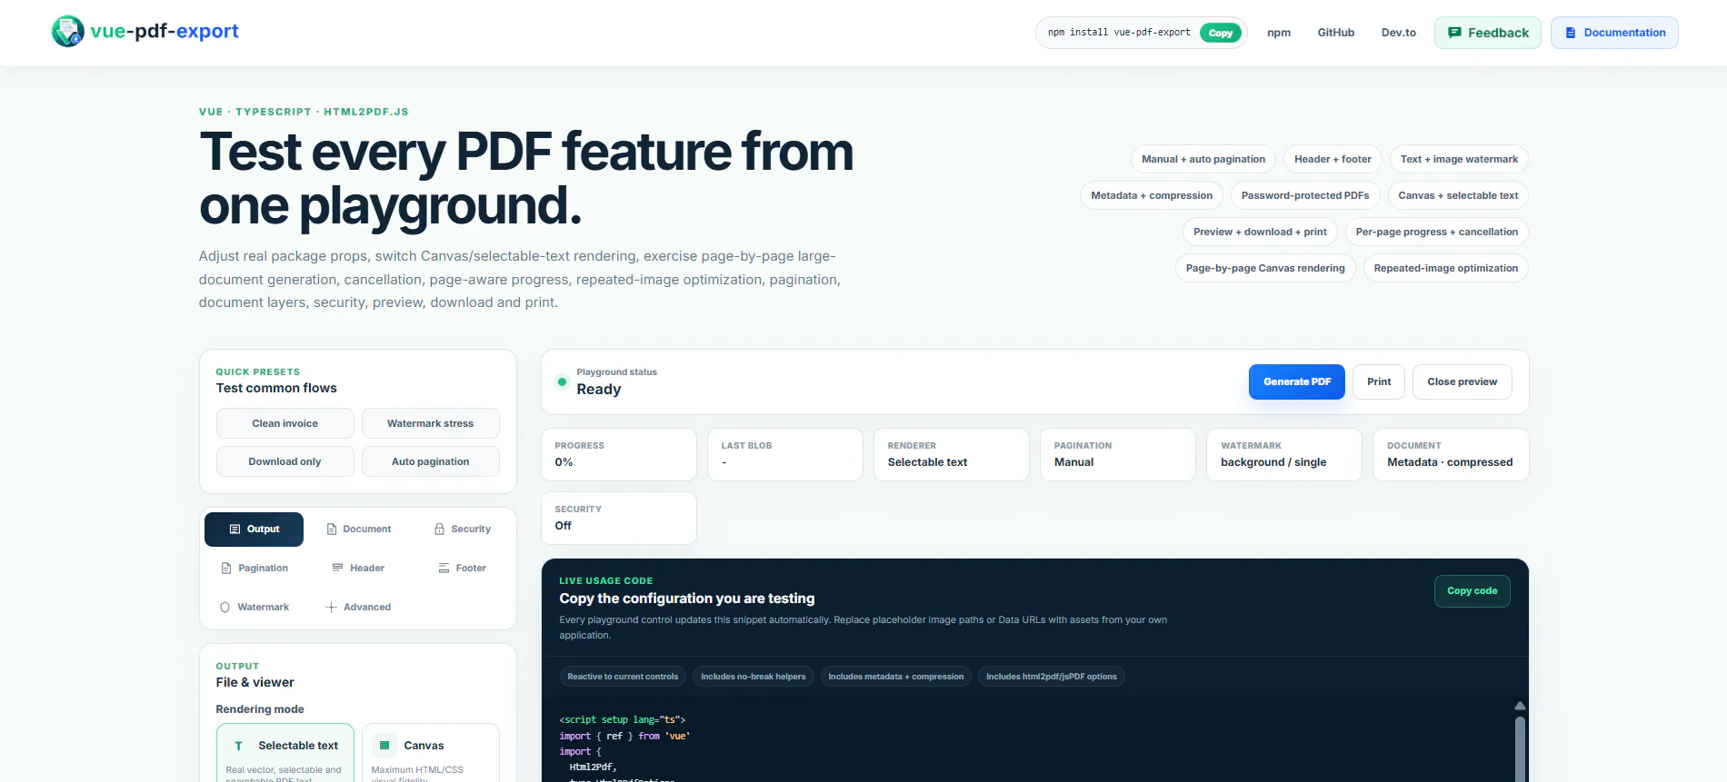Open the Advanced settings tab

click(358, 607)
